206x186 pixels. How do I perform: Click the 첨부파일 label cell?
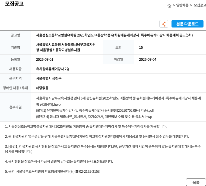tap(15, 107)
